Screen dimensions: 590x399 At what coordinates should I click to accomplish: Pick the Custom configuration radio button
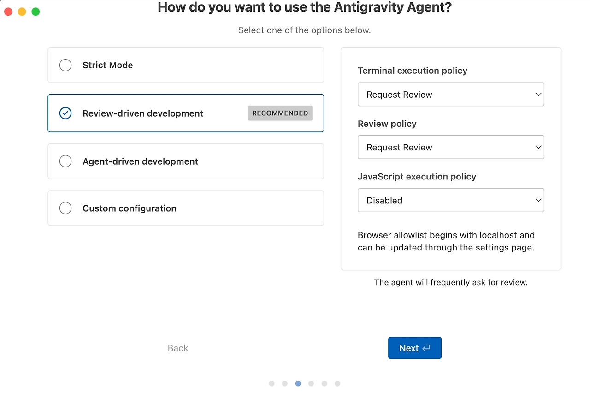pos(65,208)
